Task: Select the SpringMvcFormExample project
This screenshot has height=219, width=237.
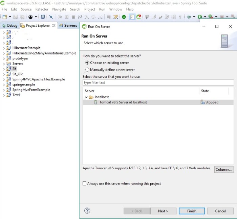Action: point(31,90)
